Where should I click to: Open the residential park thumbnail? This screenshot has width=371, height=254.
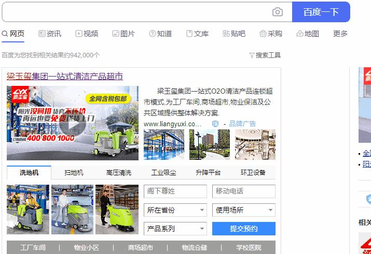(210, 144)
